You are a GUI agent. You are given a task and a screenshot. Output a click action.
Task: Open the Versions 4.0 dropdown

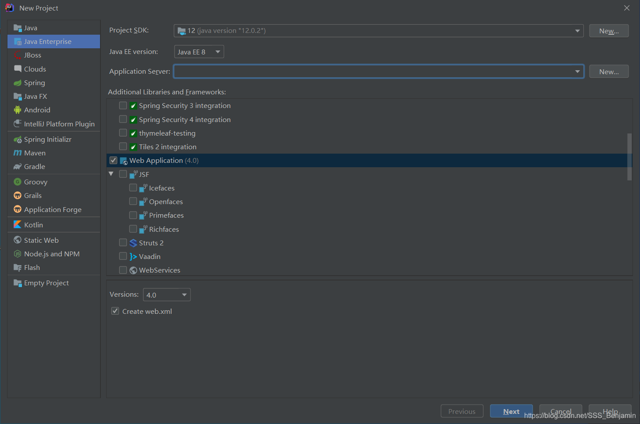pyautogui.click(x=167, y=295)
